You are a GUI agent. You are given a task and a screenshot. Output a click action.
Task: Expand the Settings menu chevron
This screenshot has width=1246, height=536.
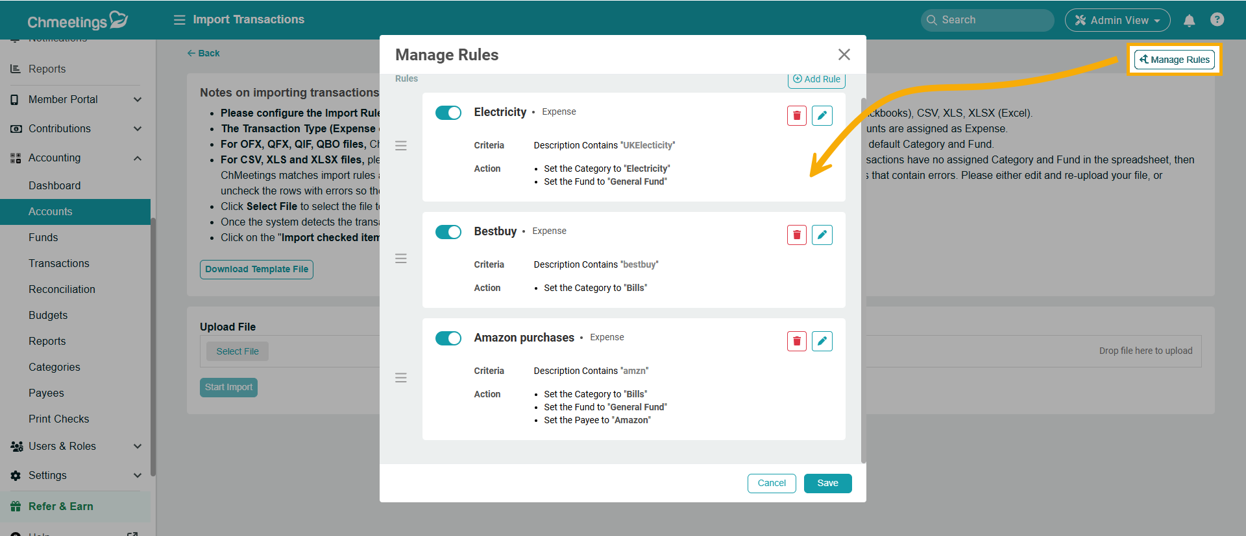click(x=138, y=475)
